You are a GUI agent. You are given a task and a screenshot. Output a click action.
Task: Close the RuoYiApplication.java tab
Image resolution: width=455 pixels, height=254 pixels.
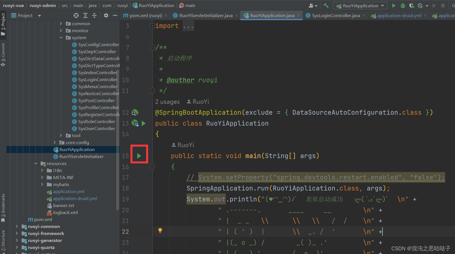click(x=298, y=15)
